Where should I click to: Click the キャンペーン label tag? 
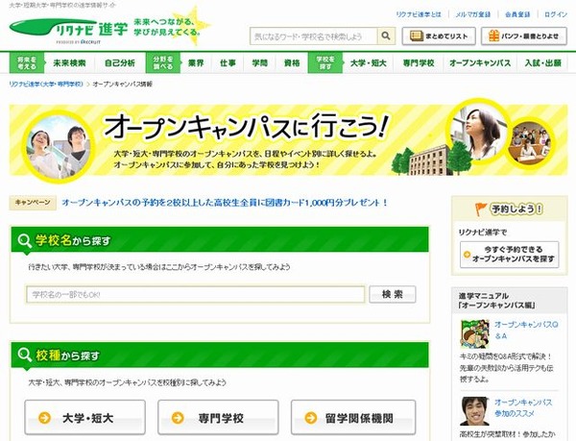point(33,203)
